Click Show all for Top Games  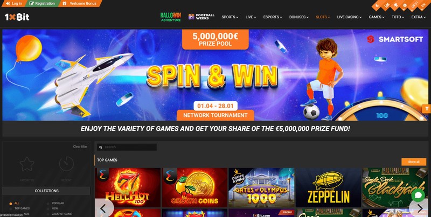coord(414,162)
